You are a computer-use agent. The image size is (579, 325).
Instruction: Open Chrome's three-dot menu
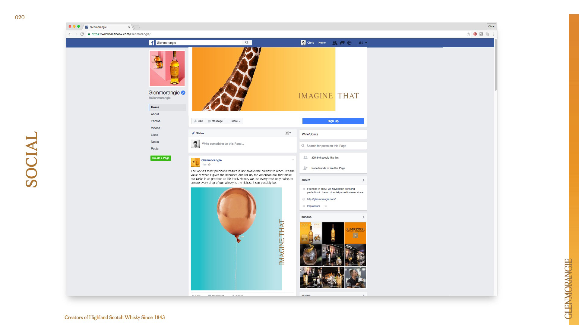493,34
